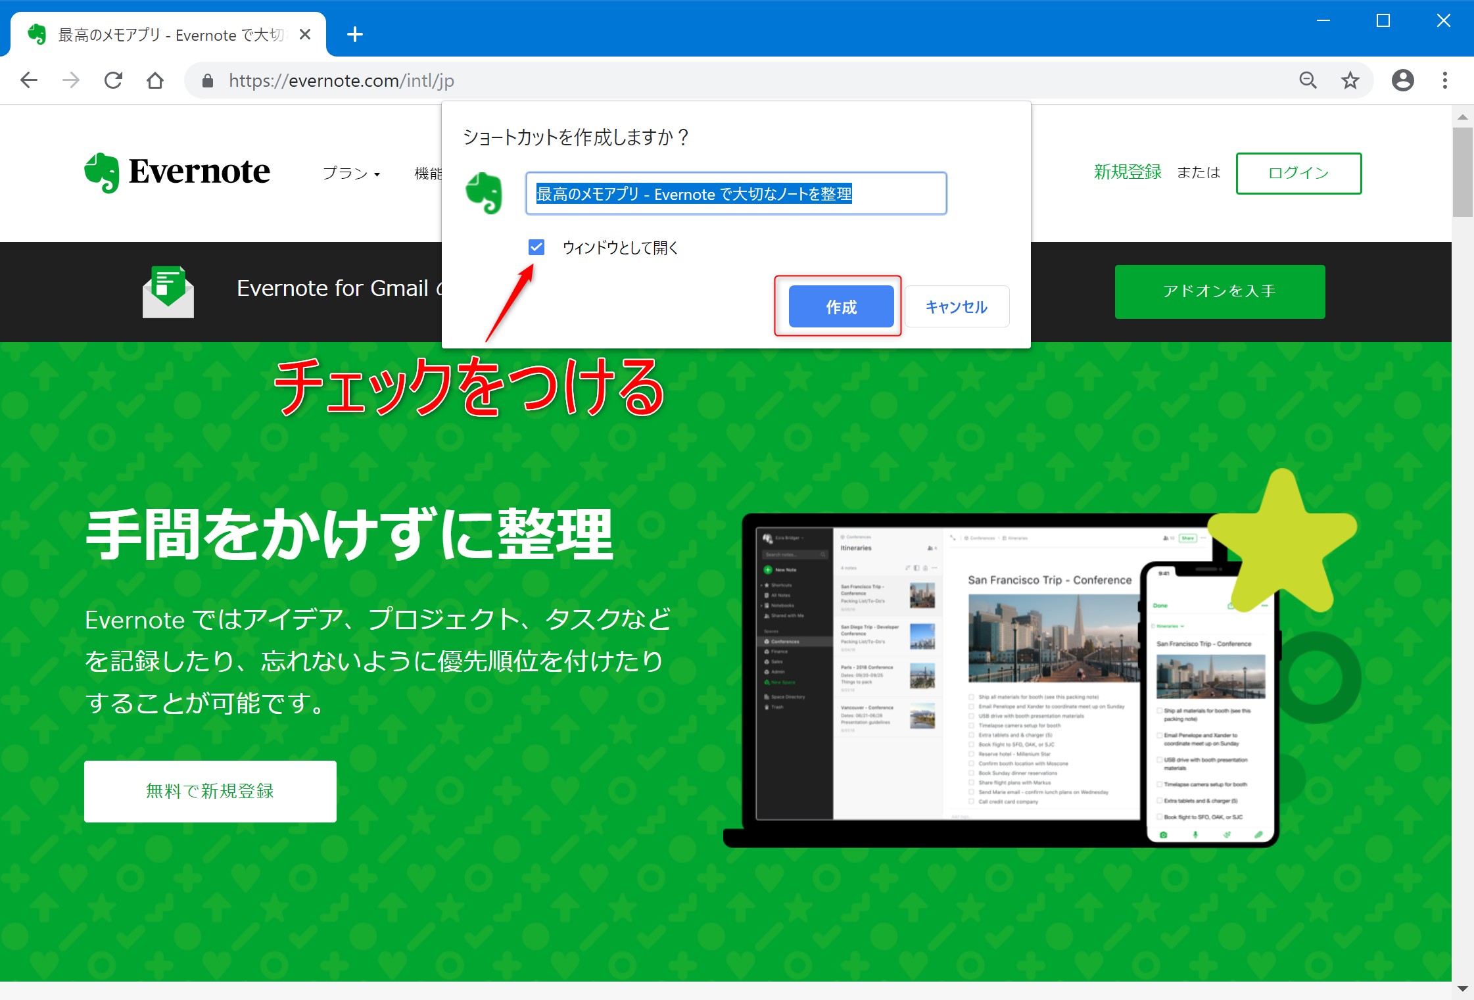Viewport: 1474px width, 1000px height.
Task: Click the scrollbar down arrow
Action: pos(1463,988)
